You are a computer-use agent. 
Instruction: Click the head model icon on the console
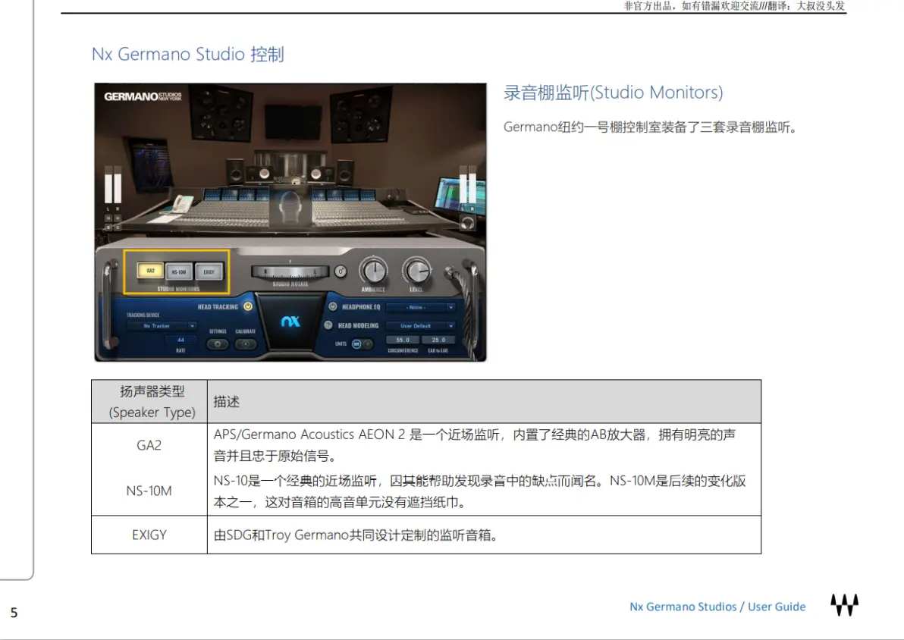point(290,208)
